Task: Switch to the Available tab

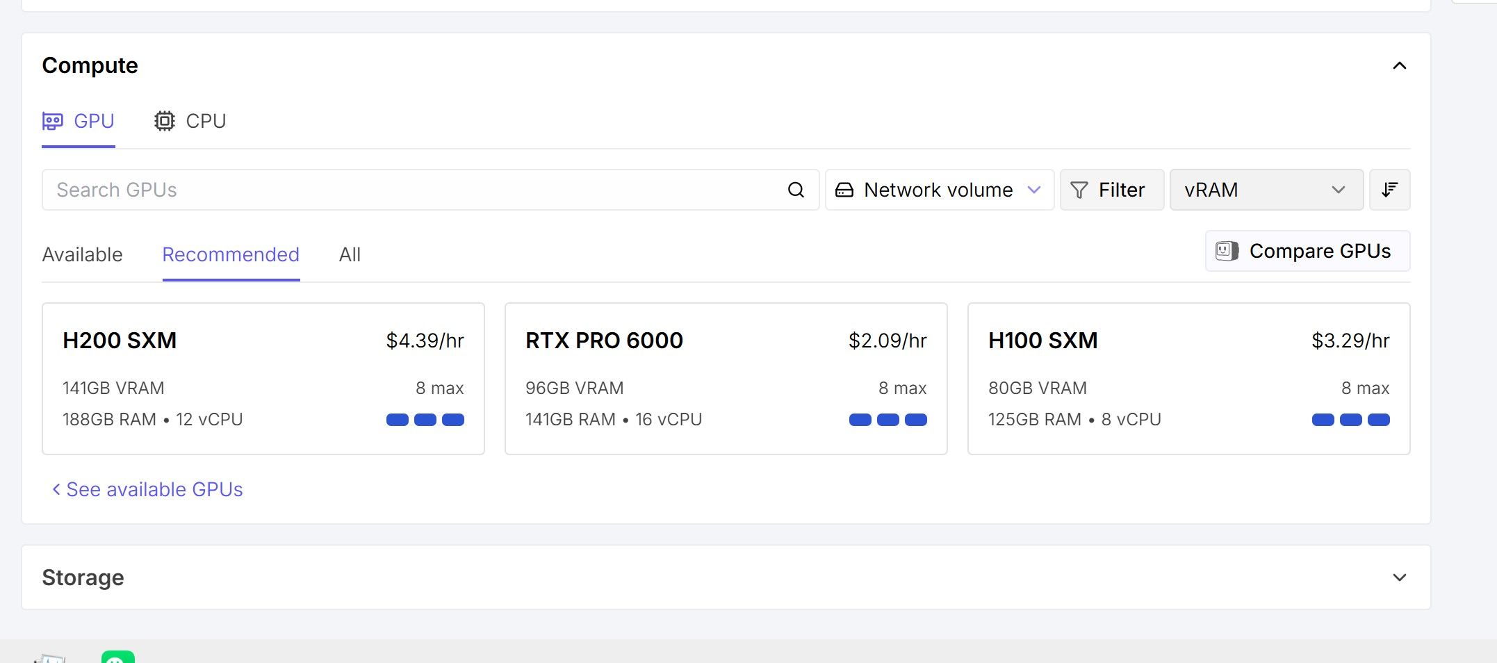Action: click(x=82, y=254)
